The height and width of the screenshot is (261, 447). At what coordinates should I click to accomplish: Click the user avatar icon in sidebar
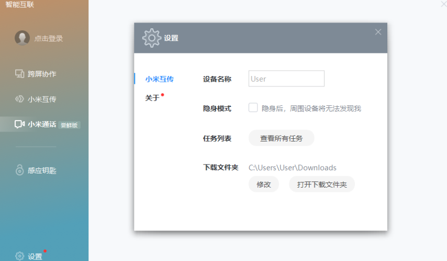[x=22, y=38]
